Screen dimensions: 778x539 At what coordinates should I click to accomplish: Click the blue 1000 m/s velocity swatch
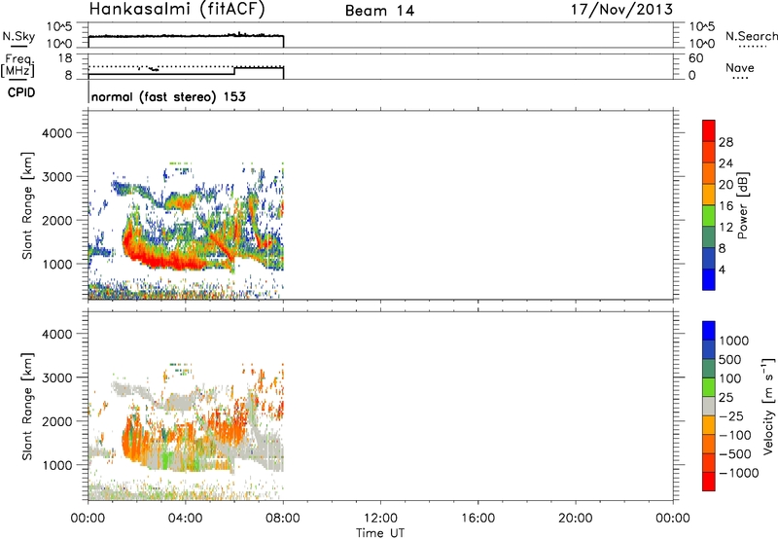(x=709, y=331)
